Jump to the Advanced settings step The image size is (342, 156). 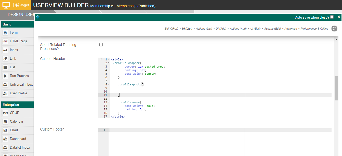[291, 29]
